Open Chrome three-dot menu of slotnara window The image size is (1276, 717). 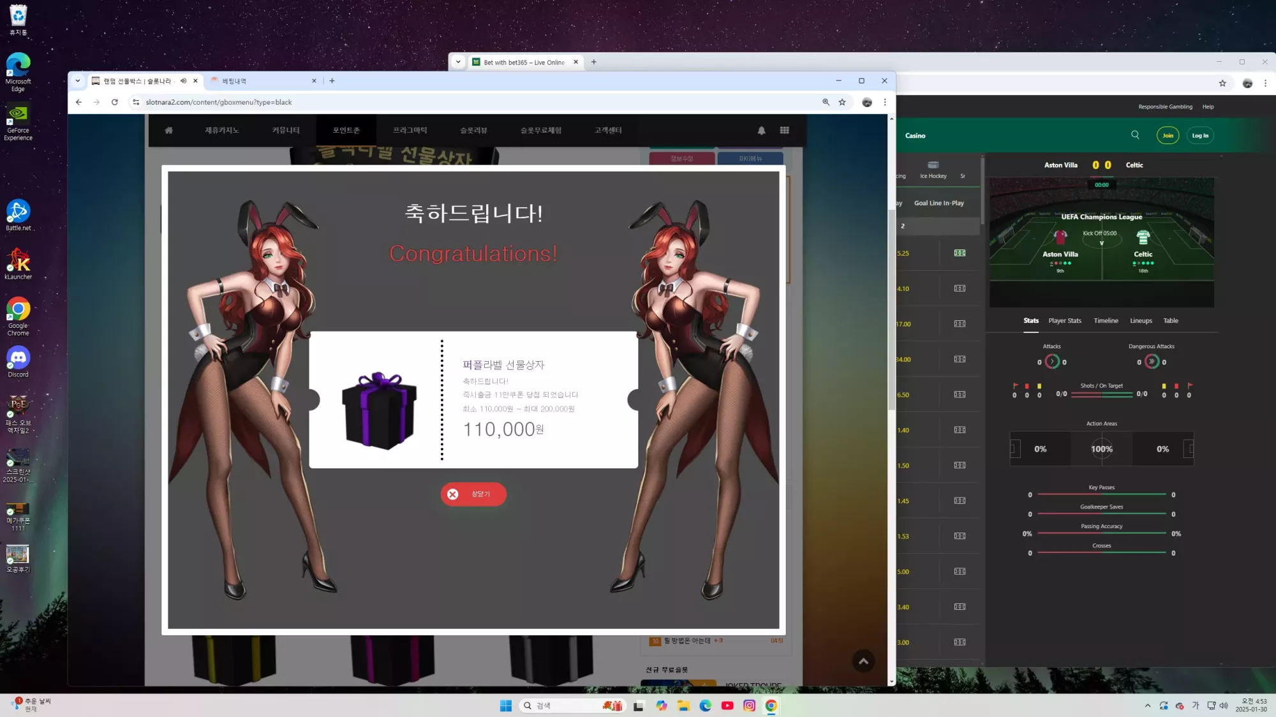885,102
